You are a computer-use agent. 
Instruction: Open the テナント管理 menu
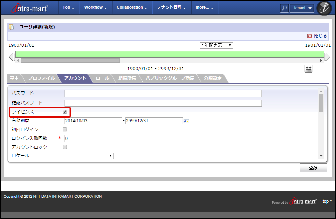(171, 7)
